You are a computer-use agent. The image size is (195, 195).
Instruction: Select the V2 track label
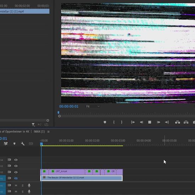point(1,172)
